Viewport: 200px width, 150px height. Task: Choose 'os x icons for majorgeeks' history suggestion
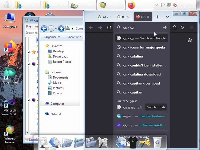click(141, 47)
